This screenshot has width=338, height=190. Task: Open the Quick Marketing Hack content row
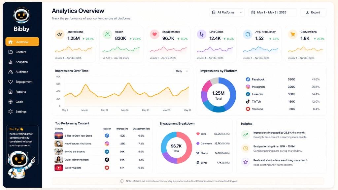point(103,160)
